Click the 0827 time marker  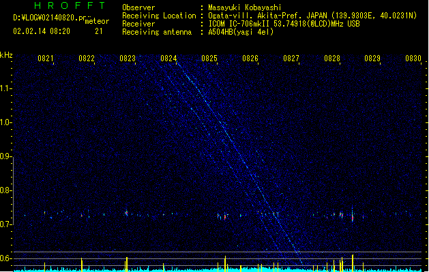[291, 58]
